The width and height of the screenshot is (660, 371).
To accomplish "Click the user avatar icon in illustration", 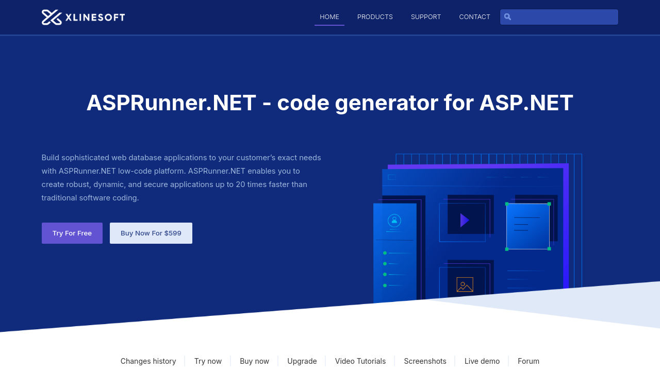I will (394, 221).
